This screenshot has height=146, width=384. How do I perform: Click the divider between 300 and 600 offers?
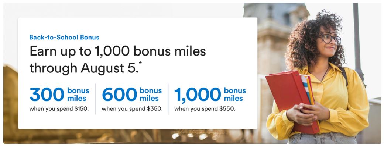pyautogui.click(x=96, y=99)
